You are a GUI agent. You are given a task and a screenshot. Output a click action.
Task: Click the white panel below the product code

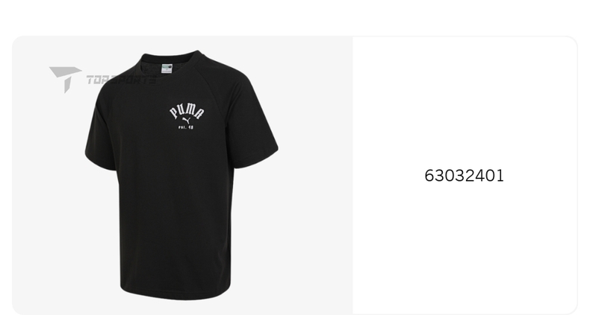pos(464,253)
